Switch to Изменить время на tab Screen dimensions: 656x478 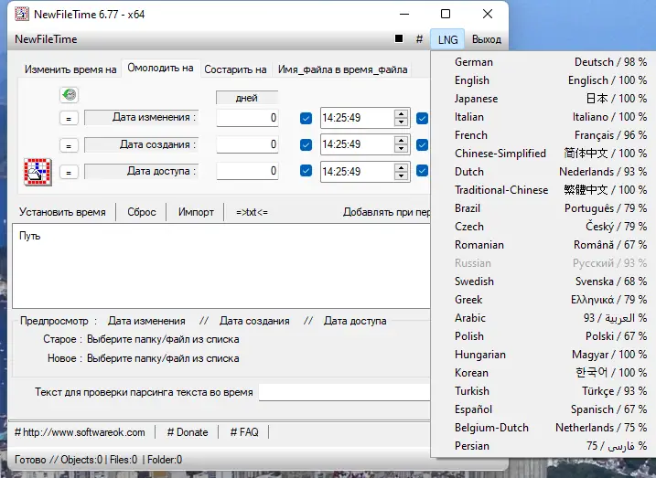point(70,69)
